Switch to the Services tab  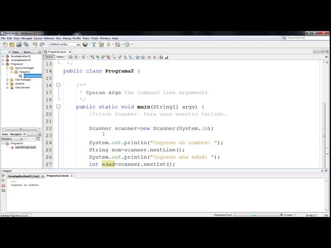[x=28, y=52]
